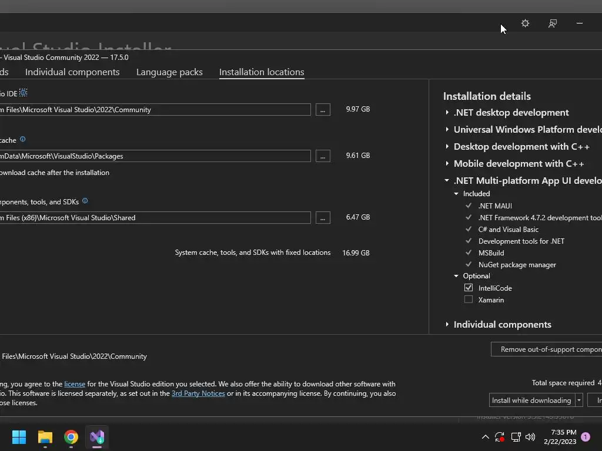
Task: Open network tray icon
Action: [x=516, y=437]
